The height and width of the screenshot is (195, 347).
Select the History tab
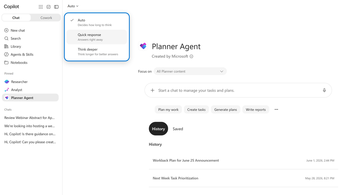(x=158, y=129)
